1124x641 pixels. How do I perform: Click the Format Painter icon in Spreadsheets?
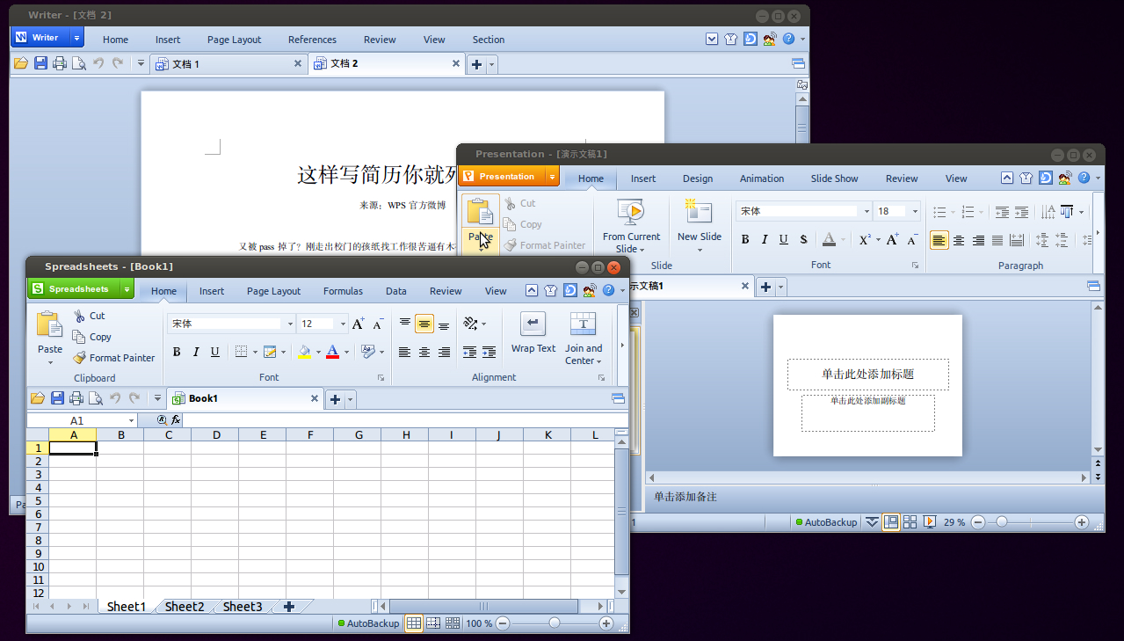coord(79,358)
